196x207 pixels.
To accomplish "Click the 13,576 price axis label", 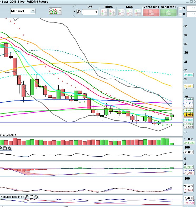I will [189, 127].
